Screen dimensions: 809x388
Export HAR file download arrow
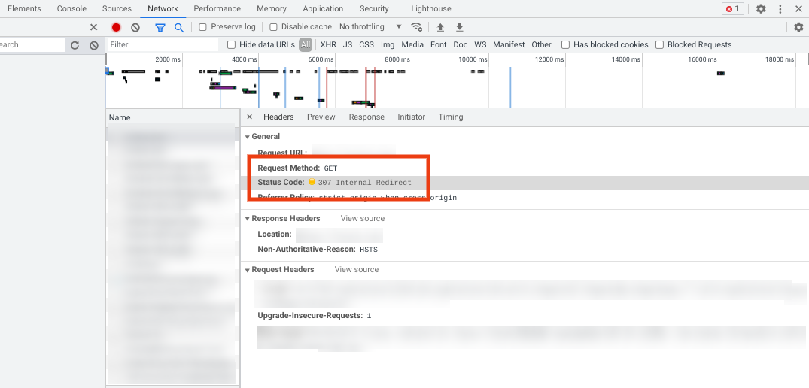(459, 27)
